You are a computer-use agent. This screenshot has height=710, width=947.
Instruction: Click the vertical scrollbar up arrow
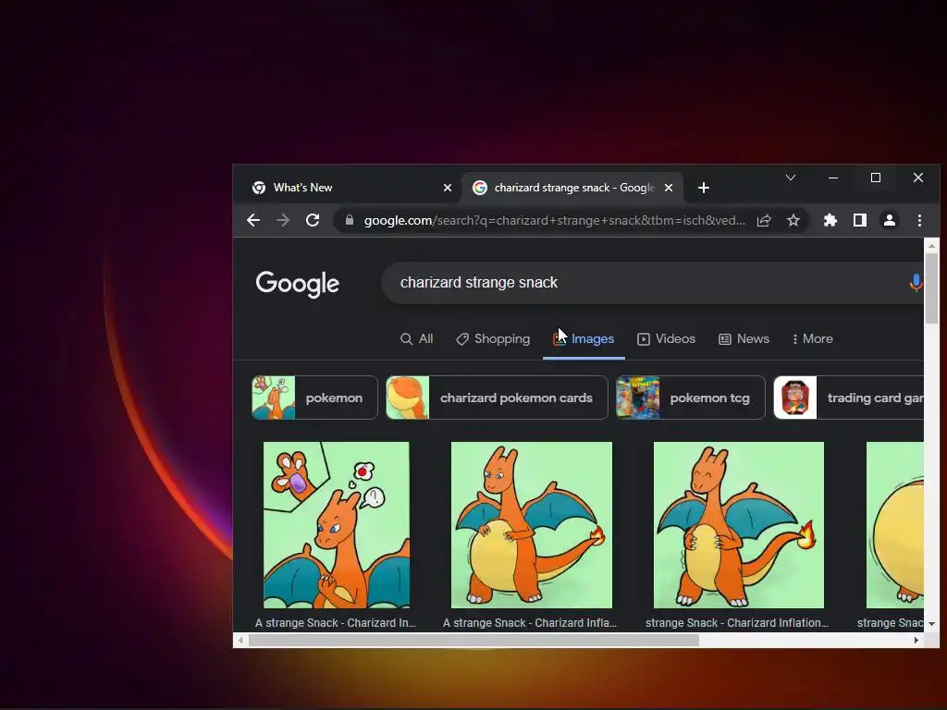tap(931, 246)
